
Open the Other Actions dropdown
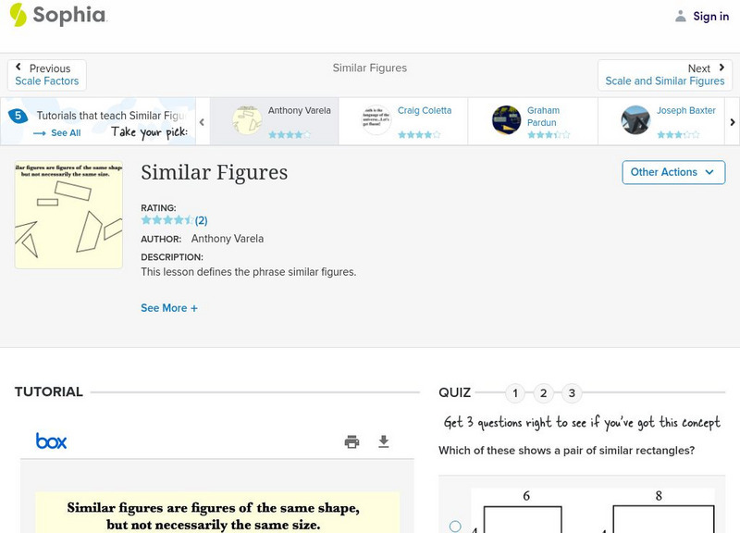coord(672,172)
